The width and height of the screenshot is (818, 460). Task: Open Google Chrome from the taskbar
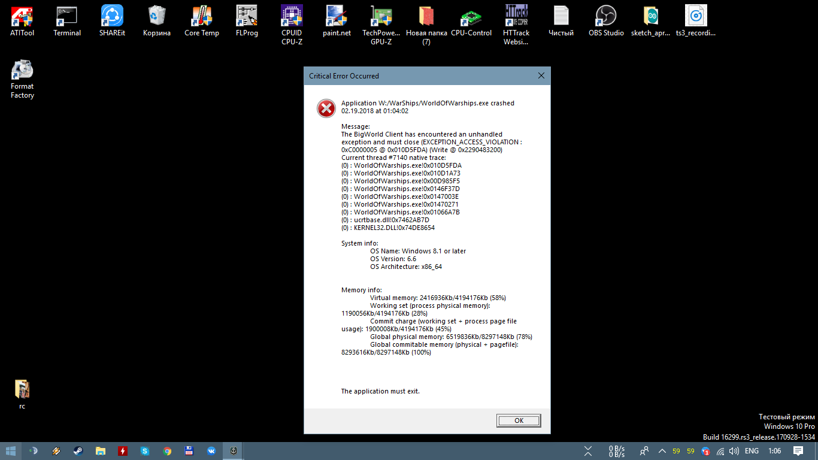(x=167, y=451)
